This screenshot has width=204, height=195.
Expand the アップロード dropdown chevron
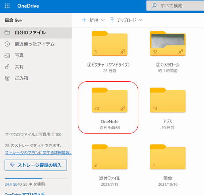141,20
